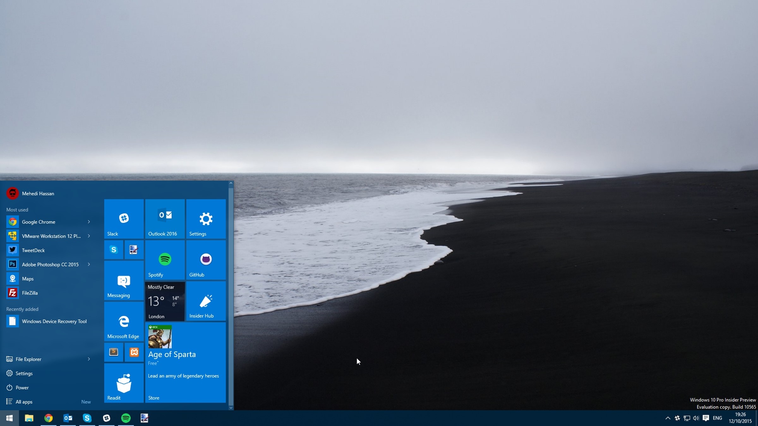Click Google Chrome taskbar icon

coord(48,418)
